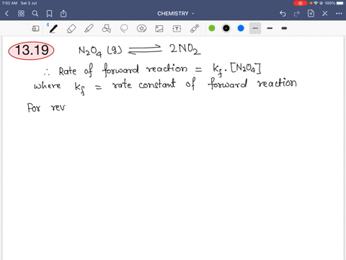
Task: Undo the last stroke
Action: pyautogui.click(x=283, y=14)
